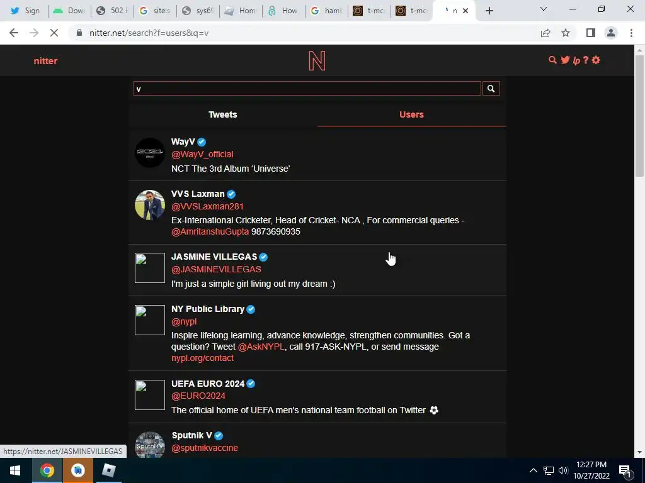This screenshot has height=483, width=645.
Task: Open nitter search via magnifier icon in header
Action: tap(552, 60)
